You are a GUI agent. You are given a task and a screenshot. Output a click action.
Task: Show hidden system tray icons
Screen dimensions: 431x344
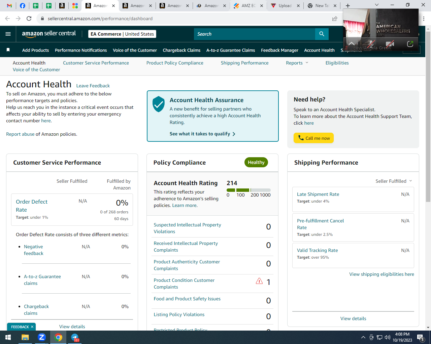tap(363, 337)
